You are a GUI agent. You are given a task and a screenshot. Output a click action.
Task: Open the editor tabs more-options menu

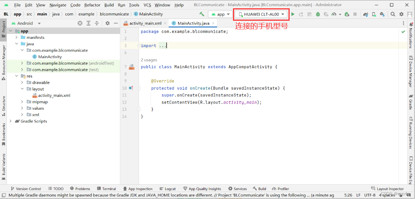[403, 23]
